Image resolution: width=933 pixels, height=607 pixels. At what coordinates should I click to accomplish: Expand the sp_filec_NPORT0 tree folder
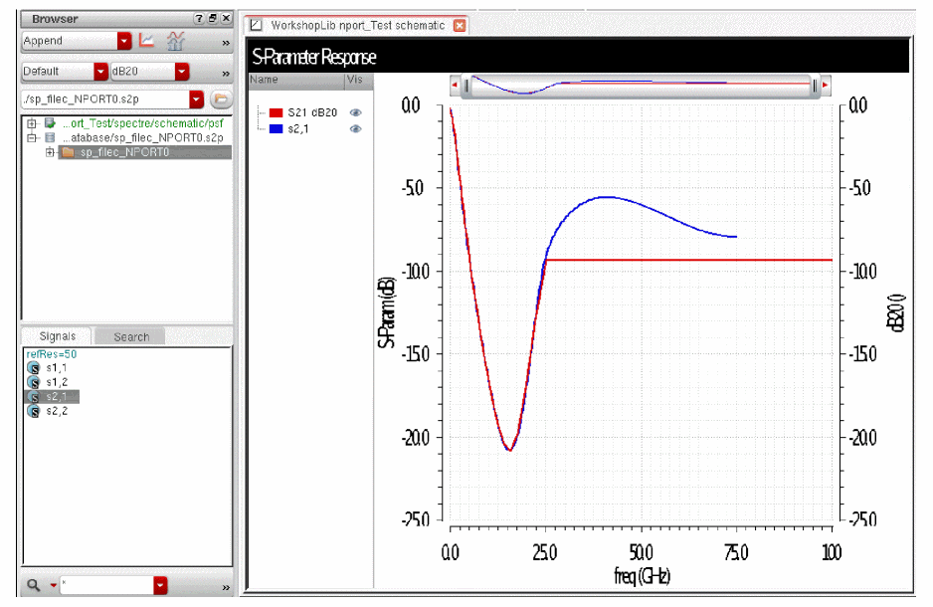pos(51,152)
